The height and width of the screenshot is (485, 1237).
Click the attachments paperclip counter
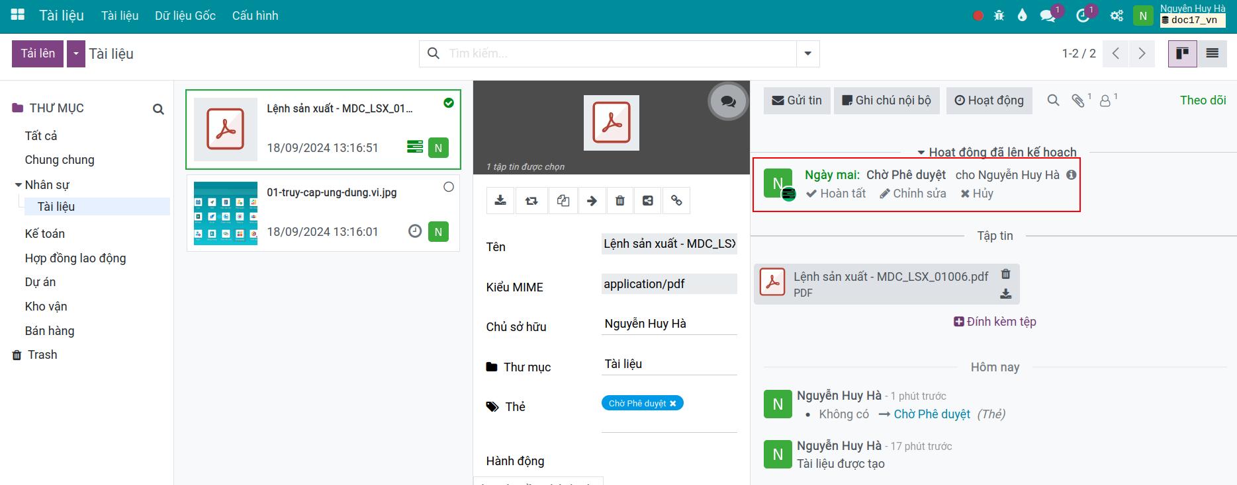[x=1081, y=100]
